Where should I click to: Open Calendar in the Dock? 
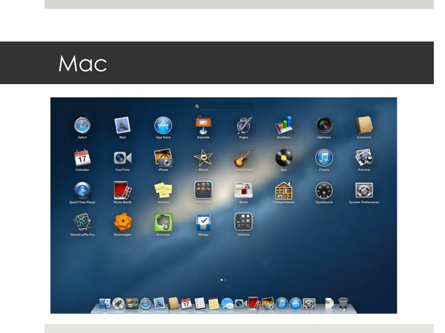pyautogui.click(x=186, y=304)
